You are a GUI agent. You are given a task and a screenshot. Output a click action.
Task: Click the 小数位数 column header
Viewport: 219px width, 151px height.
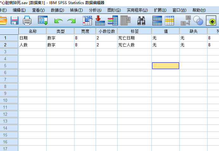(107, 31)
